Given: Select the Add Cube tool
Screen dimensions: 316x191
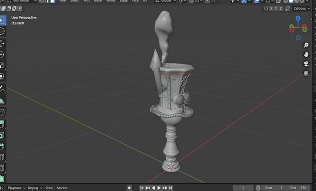Looking at the screenshot, I should tap(2, 112).
